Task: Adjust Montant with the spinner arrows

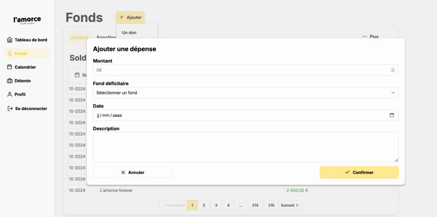Action: [x=393, y=70]
